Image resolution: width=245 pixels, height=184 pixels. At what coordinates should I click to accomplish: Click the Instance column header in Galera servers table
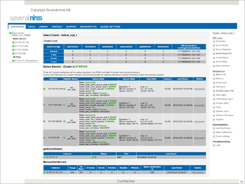(x=53, y=78)
